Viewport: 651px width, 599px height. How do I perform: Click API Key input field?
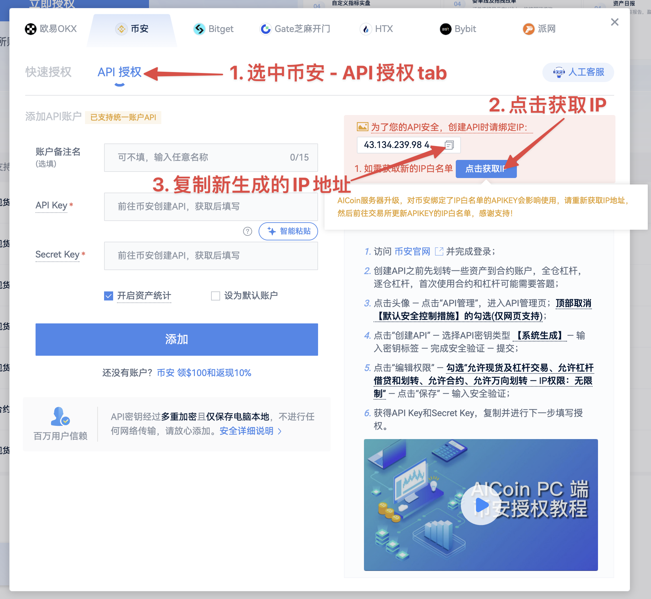coord(209,205)
